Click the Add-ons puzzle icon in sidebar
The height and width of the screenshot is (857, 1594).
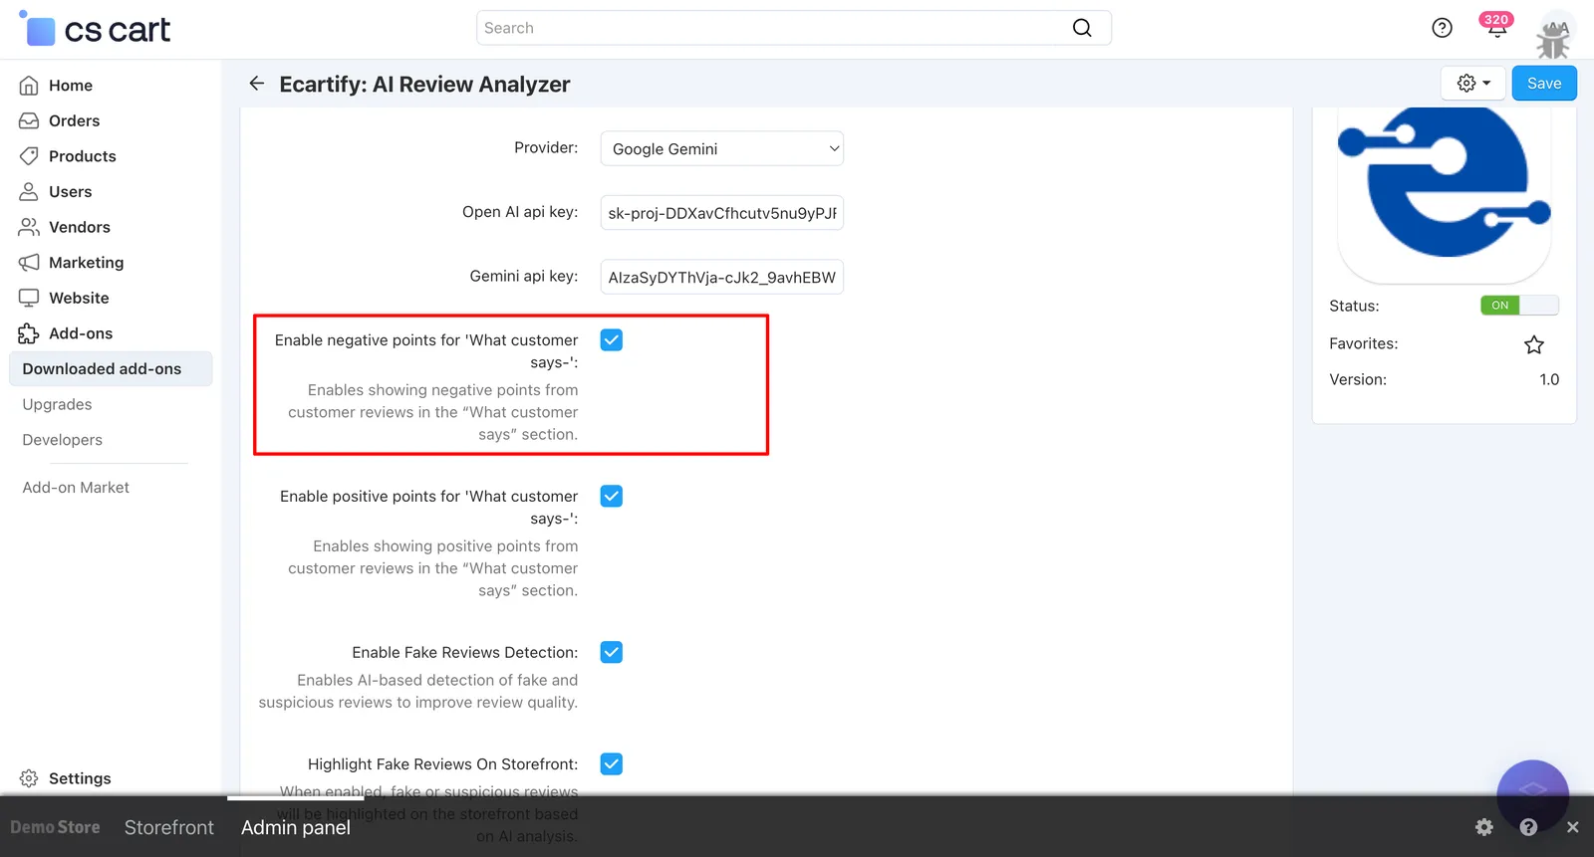(29, 333)
